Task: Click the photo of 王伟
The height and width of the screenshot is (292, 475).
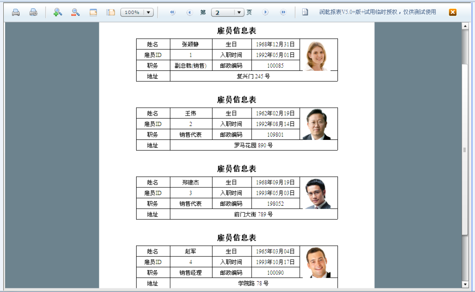Action: pyautogui.click(x=317, y=125)
